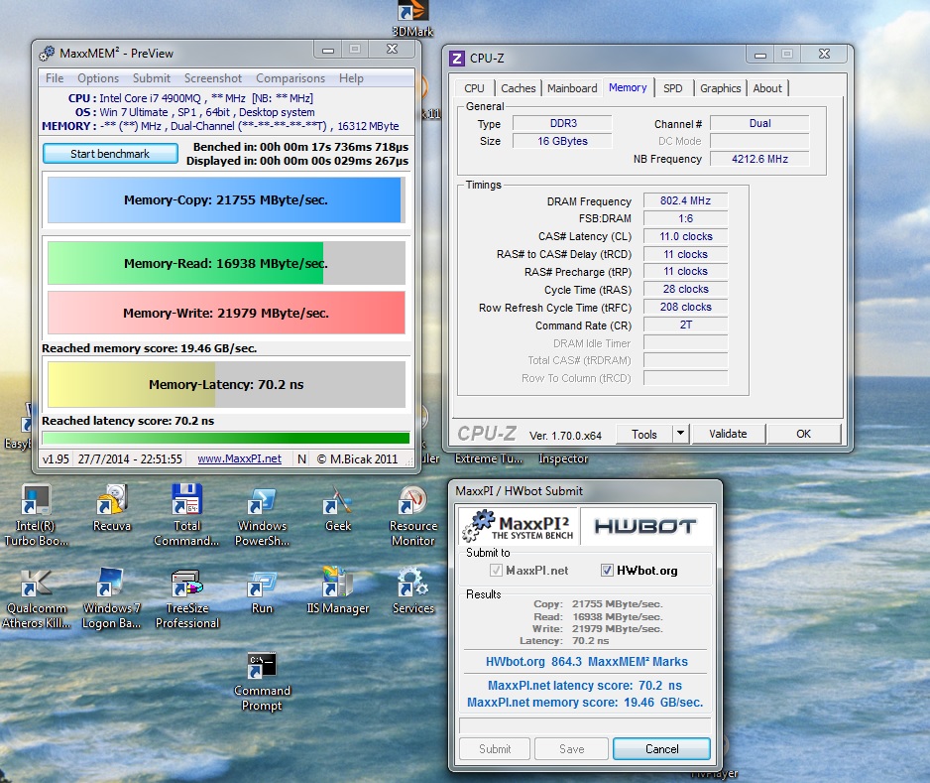
Task: Click the DRAM Frequency 802.4 MHz value
Action: [685, 200]
